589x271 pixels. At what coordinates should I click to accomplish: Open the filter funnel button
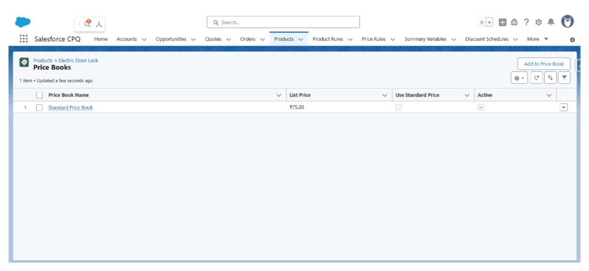(x=564, y=78)
